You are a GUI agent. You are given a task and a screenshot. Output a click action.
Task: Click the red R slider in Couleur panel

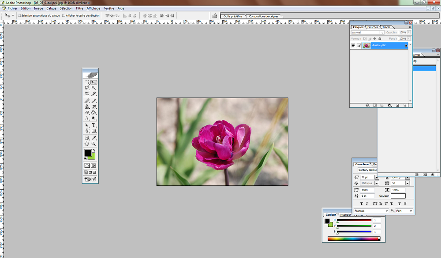coord(354,220)
